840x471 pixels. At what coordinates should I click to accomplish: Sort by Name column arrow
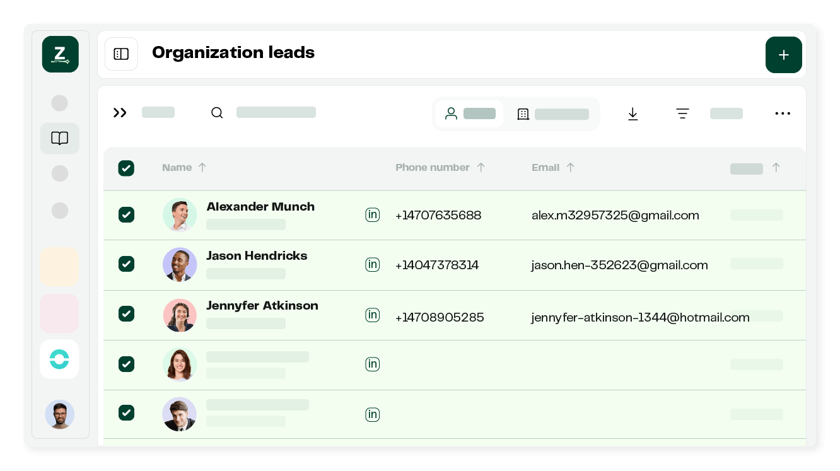click(x=202, y=168)
